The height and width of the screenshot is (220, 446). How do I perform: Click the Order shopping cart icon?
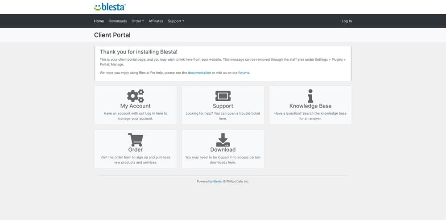(136, 139)
